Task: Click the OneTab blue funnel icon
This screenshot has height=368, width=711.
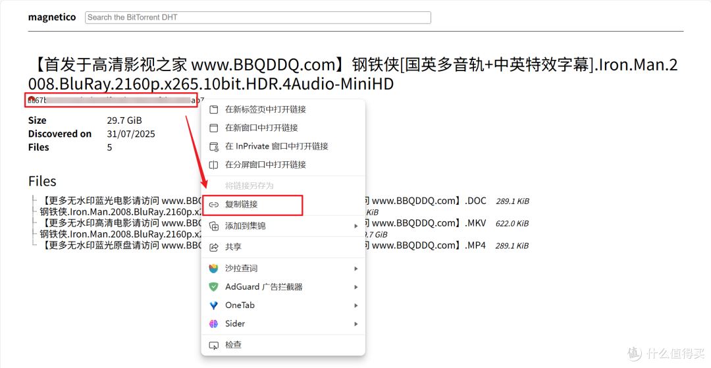Action: (x=213, y=305)
